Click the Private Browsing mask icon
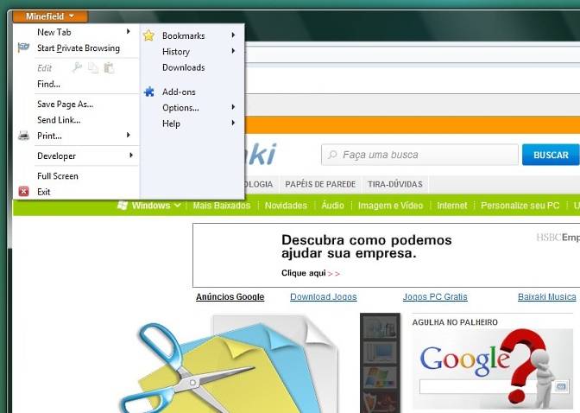Viewport: 580px width, 413px height. tap(23, 48)
